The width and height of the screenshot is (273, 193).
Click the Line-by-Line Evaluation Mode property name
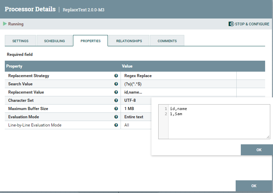35,125
